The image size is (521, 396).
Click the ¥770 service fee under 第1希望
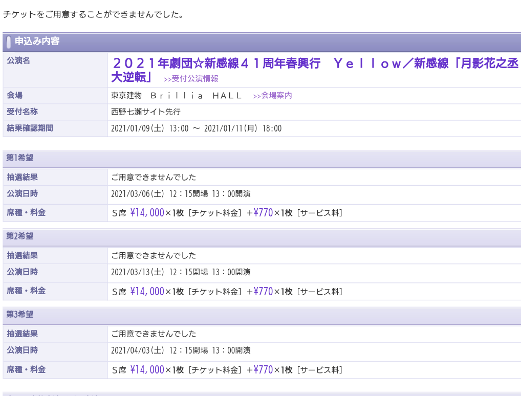click(263, 213)
